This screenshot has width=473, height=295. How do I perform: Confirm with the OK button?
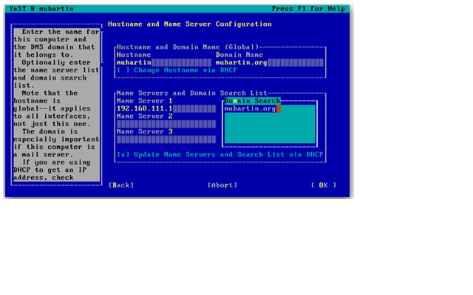click(x=324, y=185)
